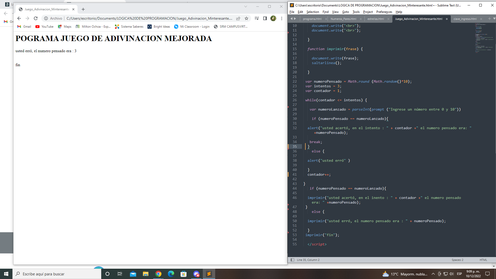Open File Explorer from taskbar
The height and width of the screenshot is (279, 496).
tap(145, 274)
